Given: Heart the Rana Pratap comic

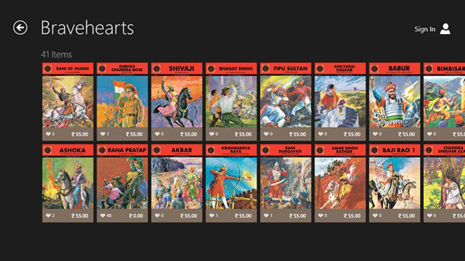Looking at the screenshot, I should point(102,216).
